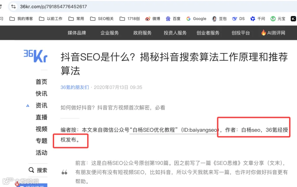Image resolution: width=297 pixels, height=187 pixels.
Task: Select 资讯 in the sidebar
Action: [x=41, y=105]
